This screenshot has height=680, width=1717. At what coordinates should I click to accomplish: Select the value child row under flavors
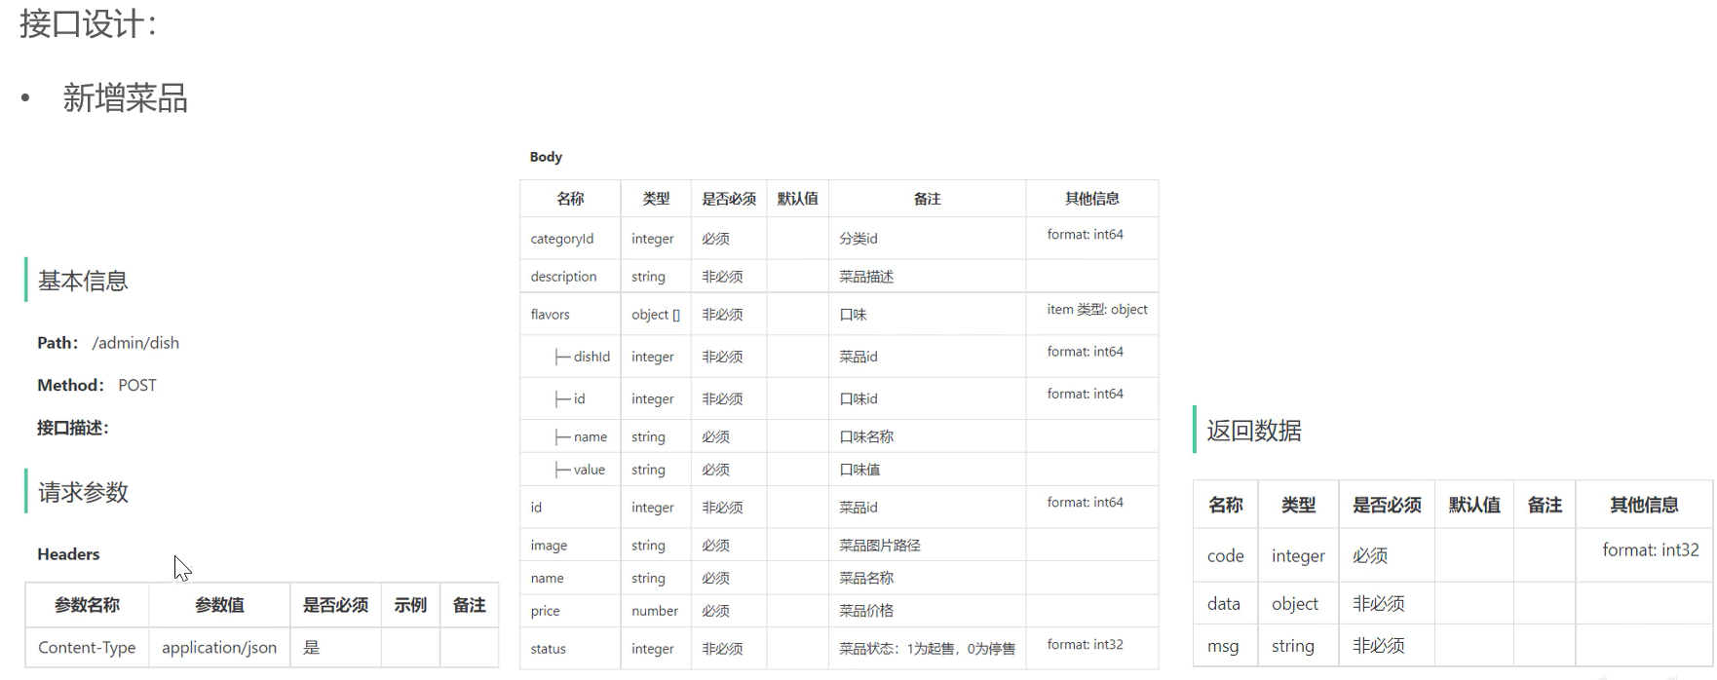[x=589, y=470]
